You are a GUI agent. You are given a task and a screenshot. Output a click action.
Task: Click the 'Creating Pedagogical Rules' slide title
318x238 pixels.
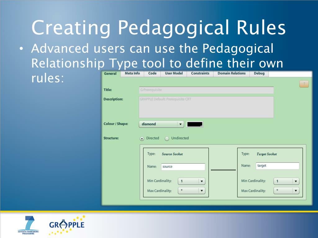(x=159, y=28)
